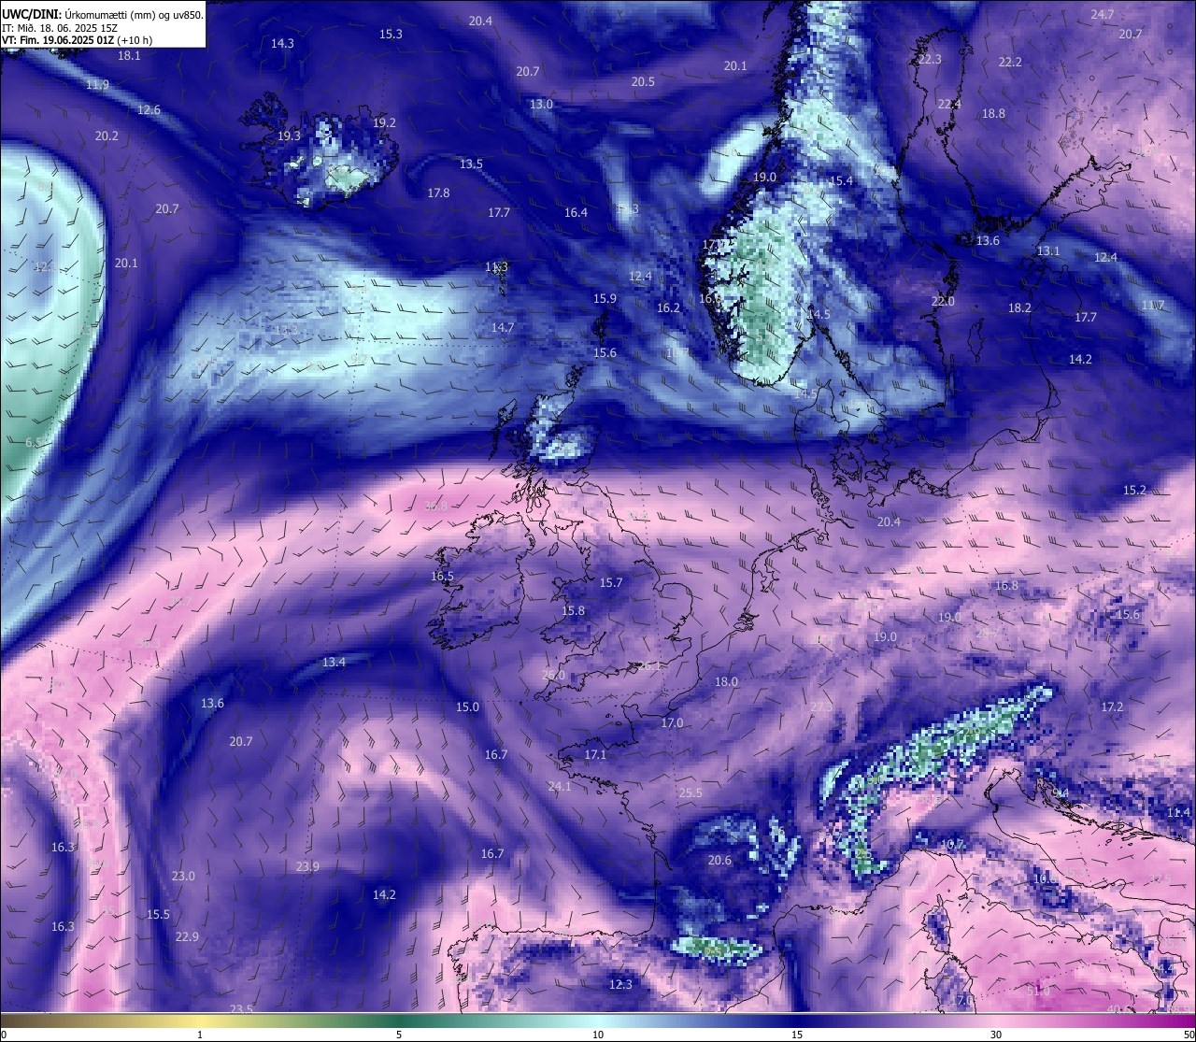Click the value 12.3 over Spain
This screenshot has height=1042, width=1196.
[x=620, y=985]
